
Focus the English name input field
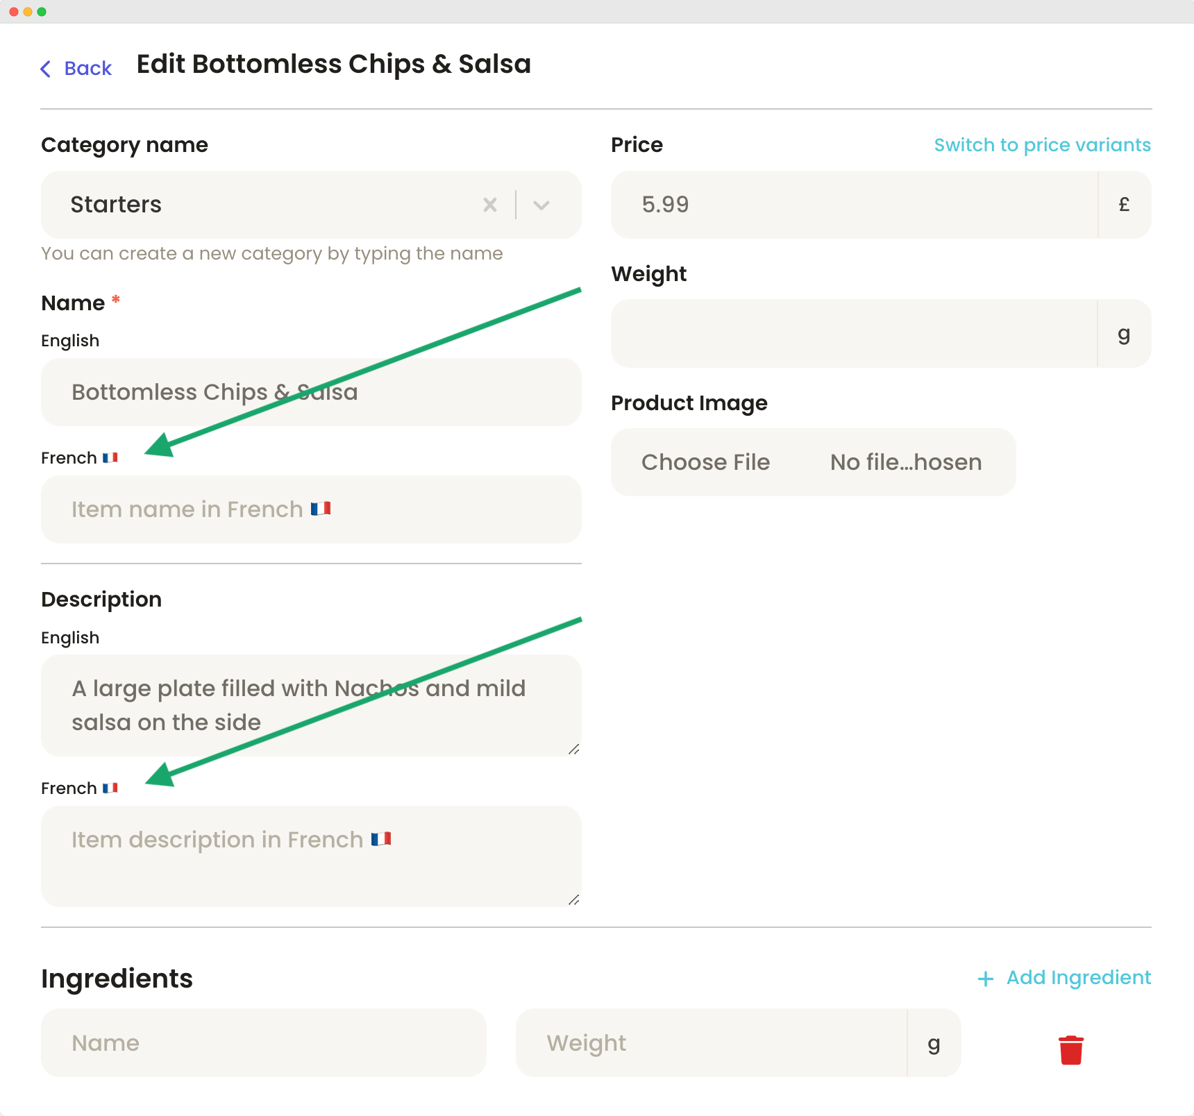(x=311, y=392)
